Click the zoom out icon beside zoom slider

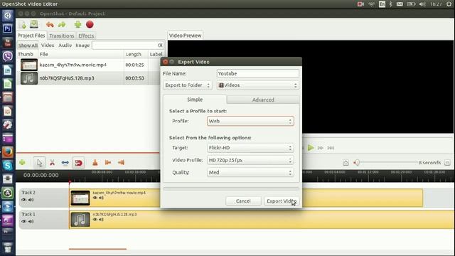pyautogui.click(x=346, y=163)
